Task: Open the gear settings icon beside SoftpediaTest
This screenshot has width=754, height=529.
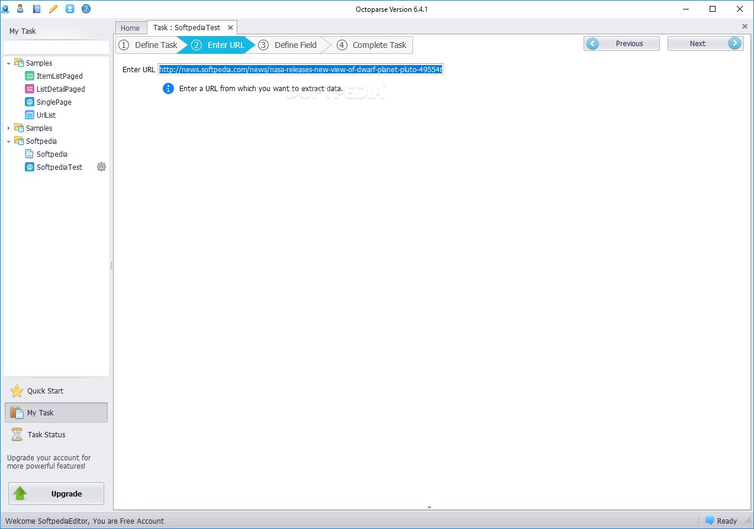Action: coord(101,167)
